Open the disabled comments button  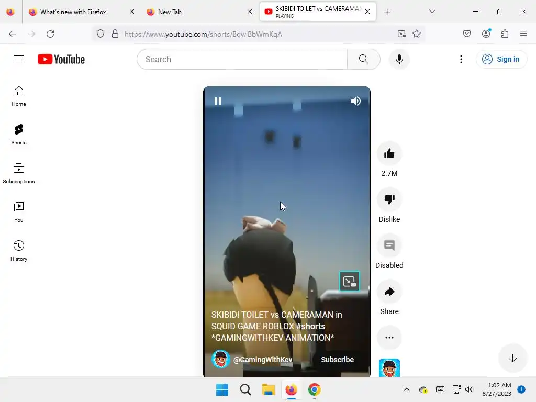coord(389,245)
